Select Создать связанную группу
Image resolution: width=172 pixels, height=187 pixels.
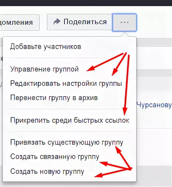coord(55,157)
